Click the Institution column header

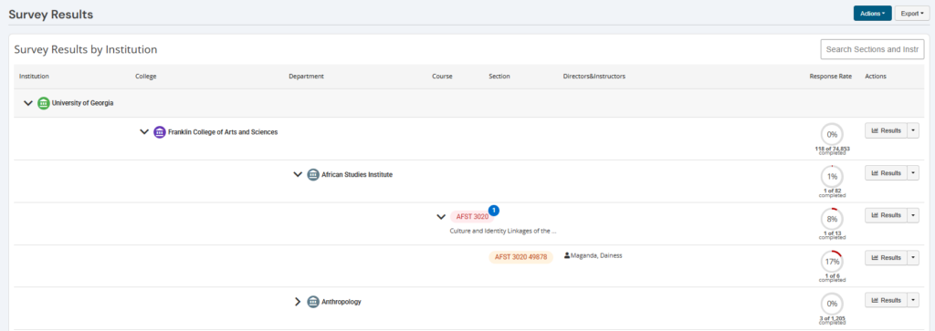point(34,77)
